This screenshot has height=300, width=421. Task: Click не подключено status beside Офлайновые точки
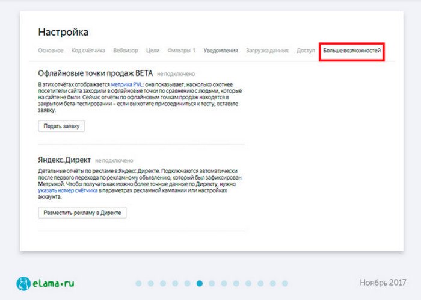point(176,74)
